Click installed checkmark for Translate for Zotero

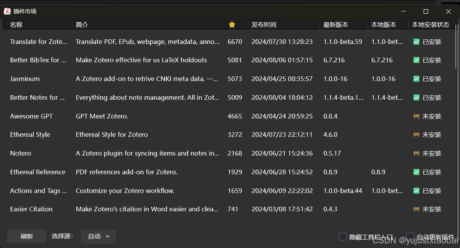(x=416, y=42)
